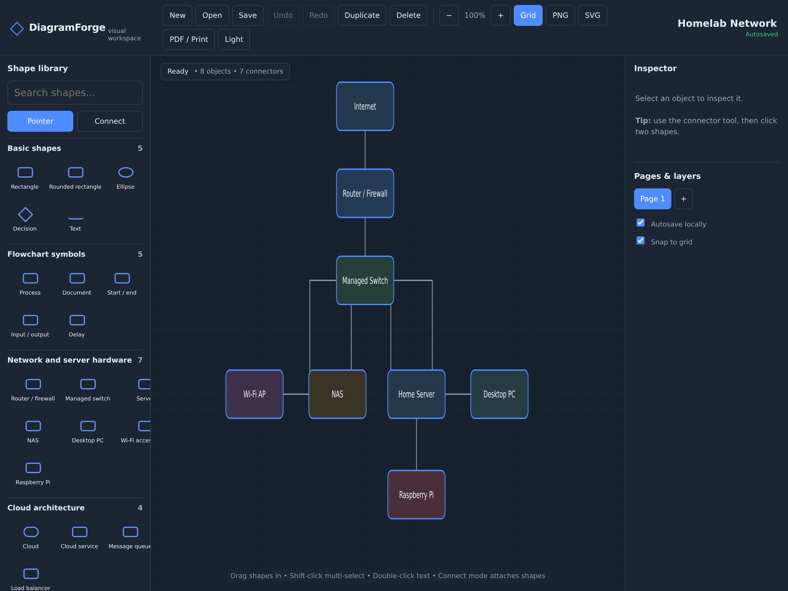Click the New toolbar button

click(x=177, y=15)
